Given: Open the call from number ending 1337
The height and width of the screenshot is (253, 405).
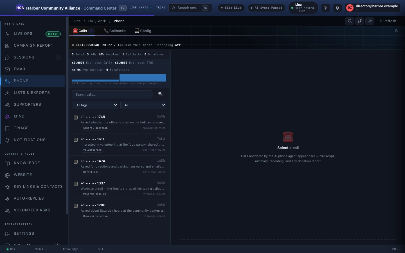Looking at the screenshot, I should tap(119, 189).
